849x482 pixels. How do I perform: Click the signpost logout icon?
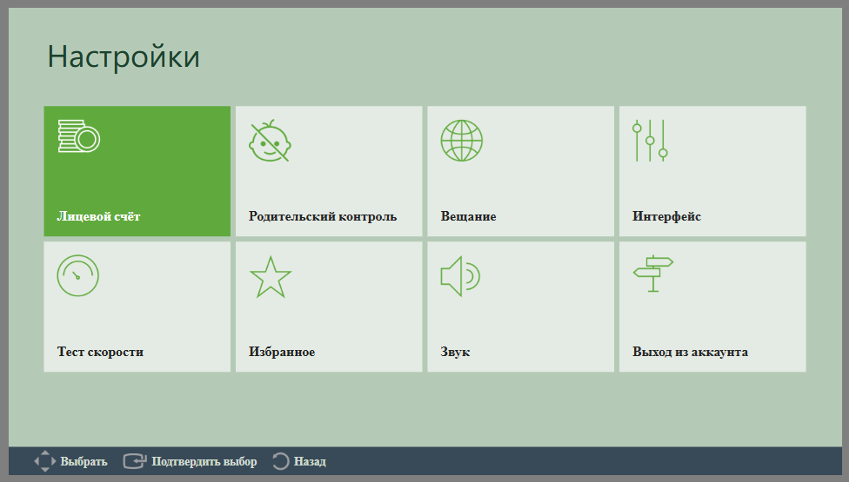[653, 274]
